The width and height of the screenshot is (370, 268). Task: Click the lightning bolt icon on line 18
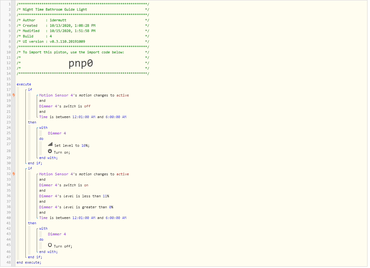pos(14,95)
